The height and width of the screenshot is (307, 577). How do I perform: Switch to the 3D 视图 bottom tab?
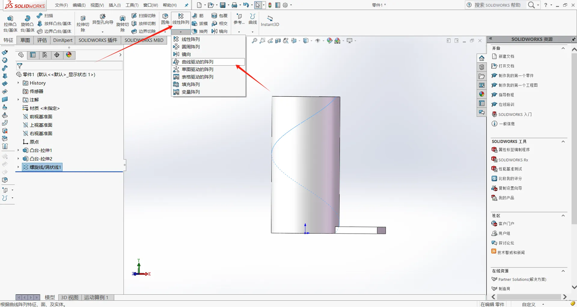[x=70, y=297]
